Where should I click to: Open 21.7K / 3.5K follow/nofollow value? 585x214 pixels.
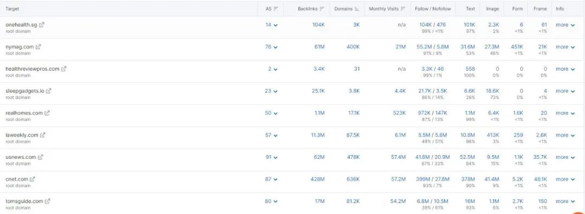432,91
